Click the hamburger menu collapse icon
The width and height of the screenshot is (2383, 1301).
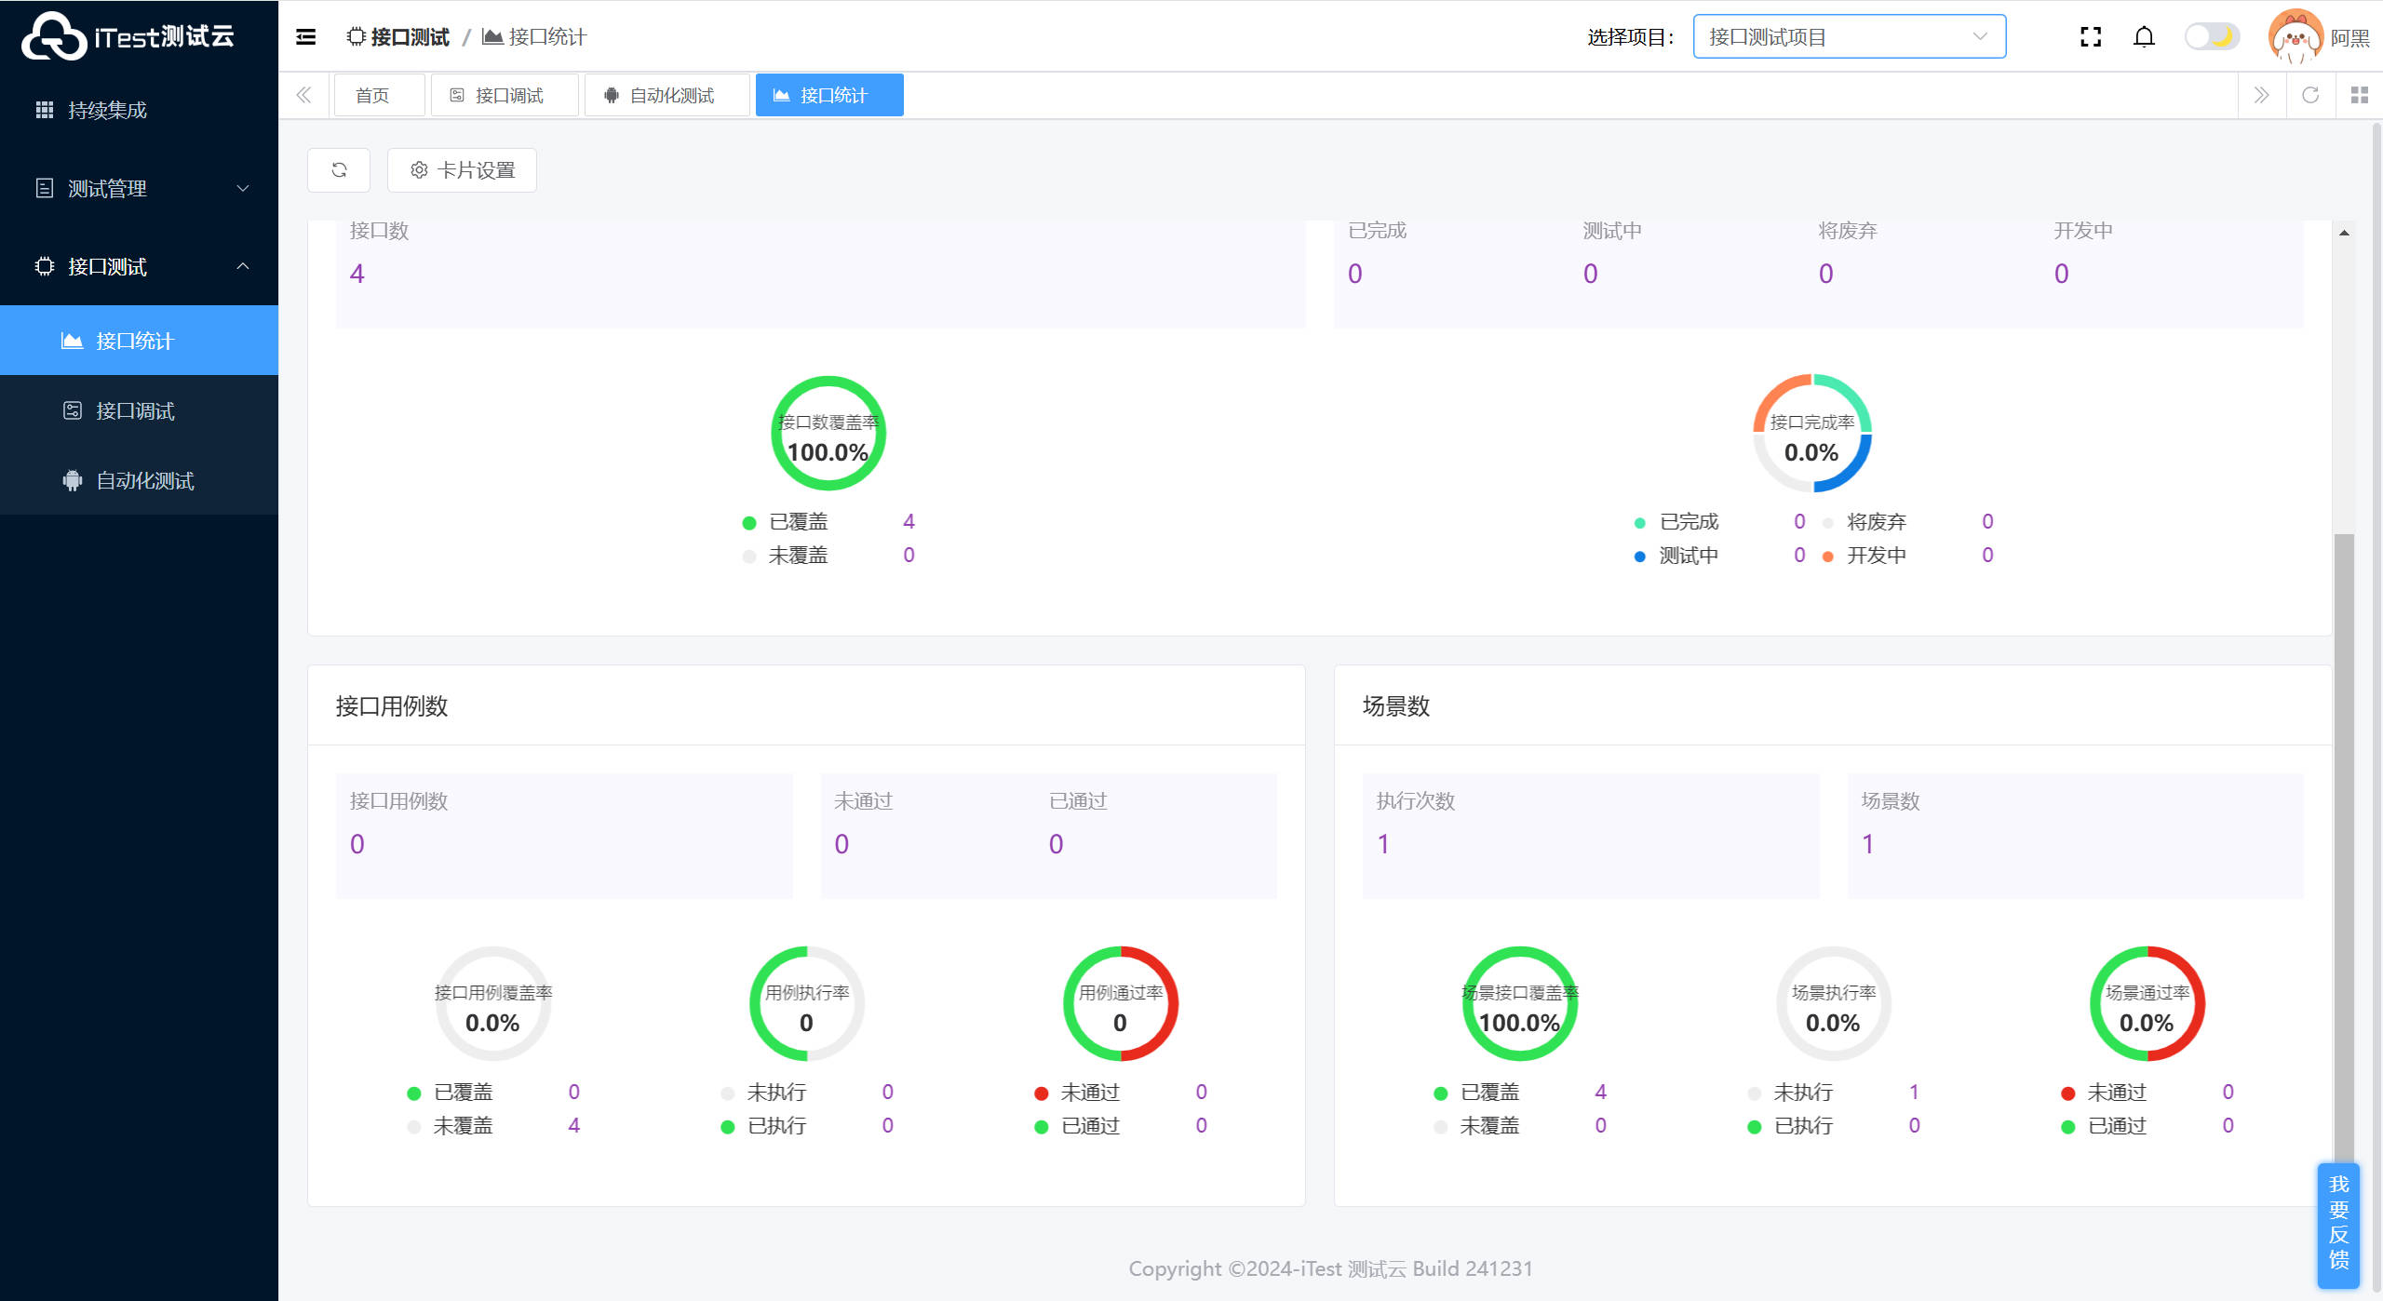(x=305, y=37)
